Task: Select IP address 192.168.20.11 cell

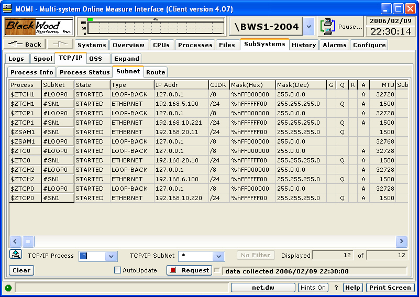Action: coord(181,132)
